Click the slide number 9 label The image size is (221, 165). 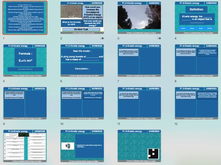coord(4,124)
